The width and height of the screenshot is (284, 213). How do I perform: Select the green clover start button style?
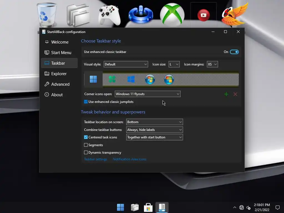coord(112,79)
